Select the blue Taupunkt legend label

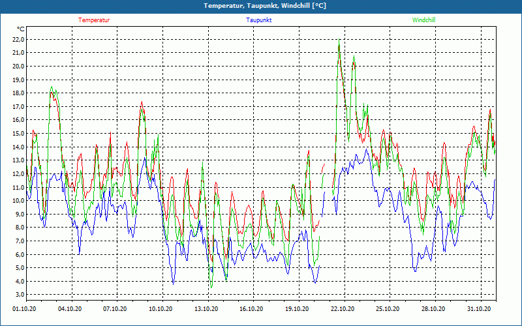(x=259, y=20)
